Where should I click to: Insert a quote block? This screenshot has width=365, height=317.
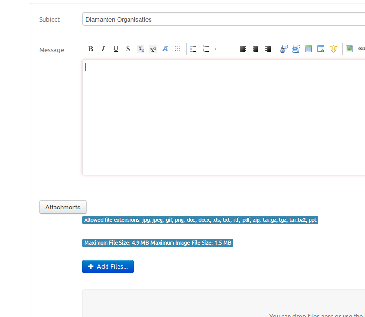[x=284, y=49]
